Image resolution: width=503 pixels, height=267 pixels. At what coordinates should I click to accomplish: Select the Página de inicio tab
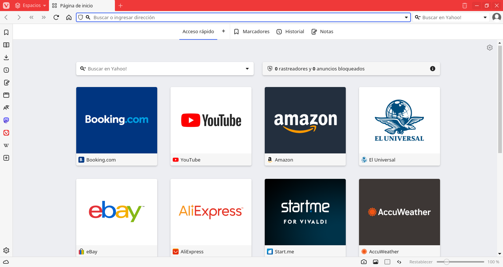82,6
